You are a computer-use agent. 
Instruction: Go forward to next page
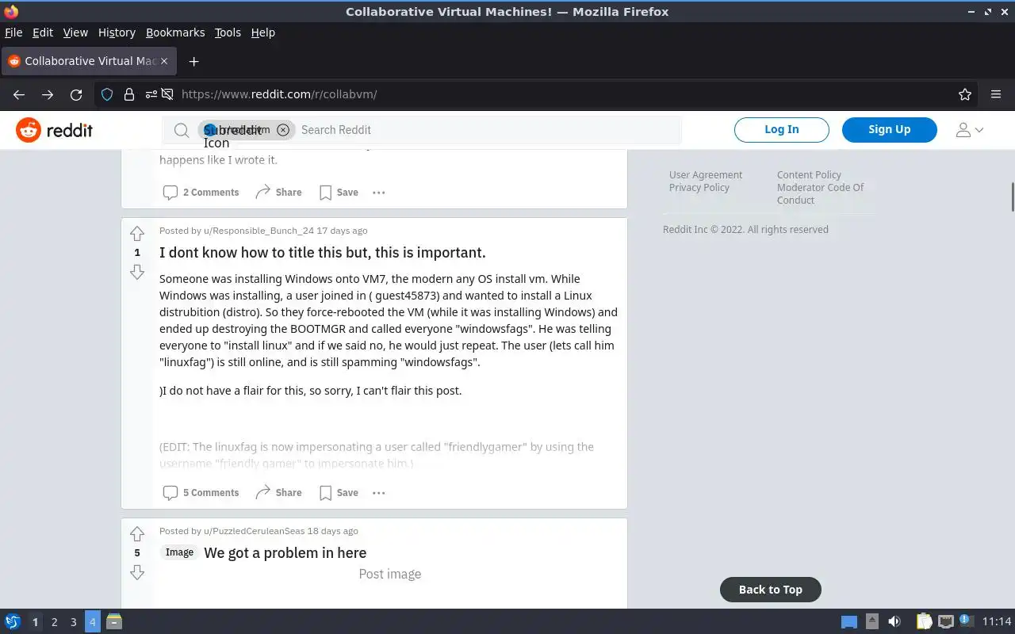(x=48, y=94)
